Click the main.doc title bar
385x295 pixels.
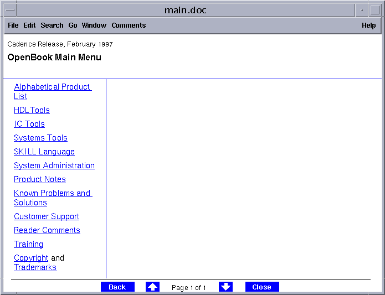tap(186, 10)
